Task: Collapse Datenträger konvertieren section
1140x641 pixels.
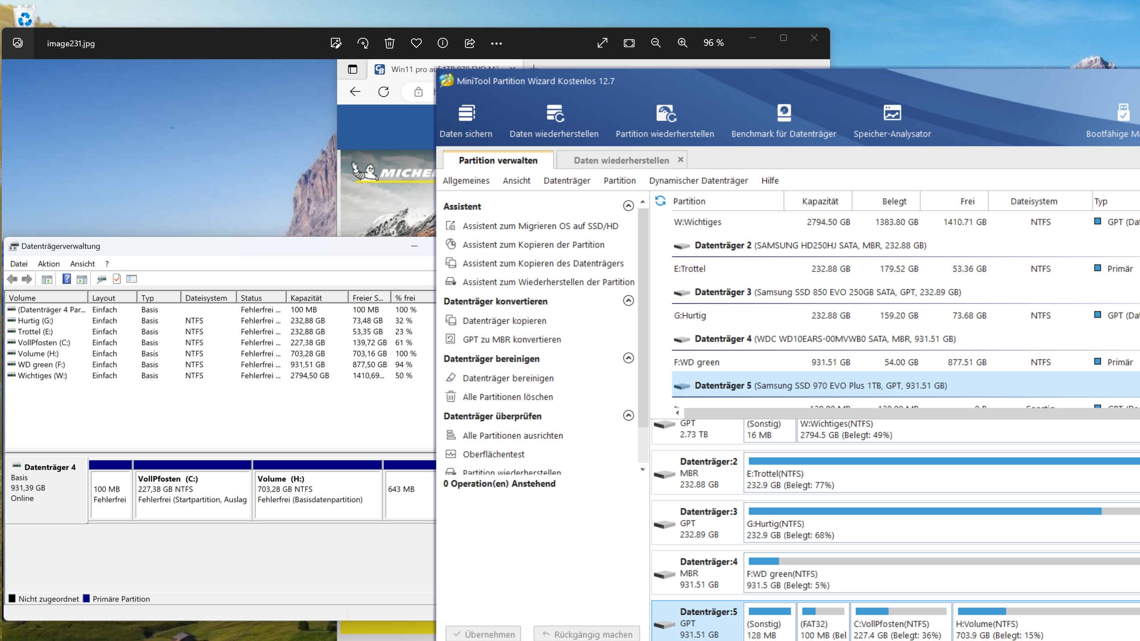Action: click(x=628, y=300)
